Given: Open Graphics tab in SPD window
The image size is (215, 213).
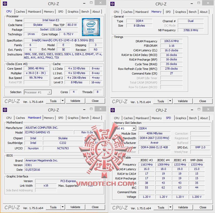Looking at the screenshot, I should [181, 118].
